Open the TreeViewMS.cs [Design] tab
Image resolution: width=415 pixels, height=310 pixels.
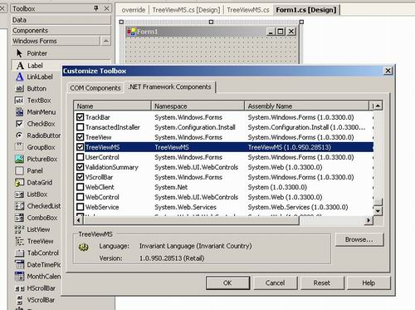[x=186, y=10]
